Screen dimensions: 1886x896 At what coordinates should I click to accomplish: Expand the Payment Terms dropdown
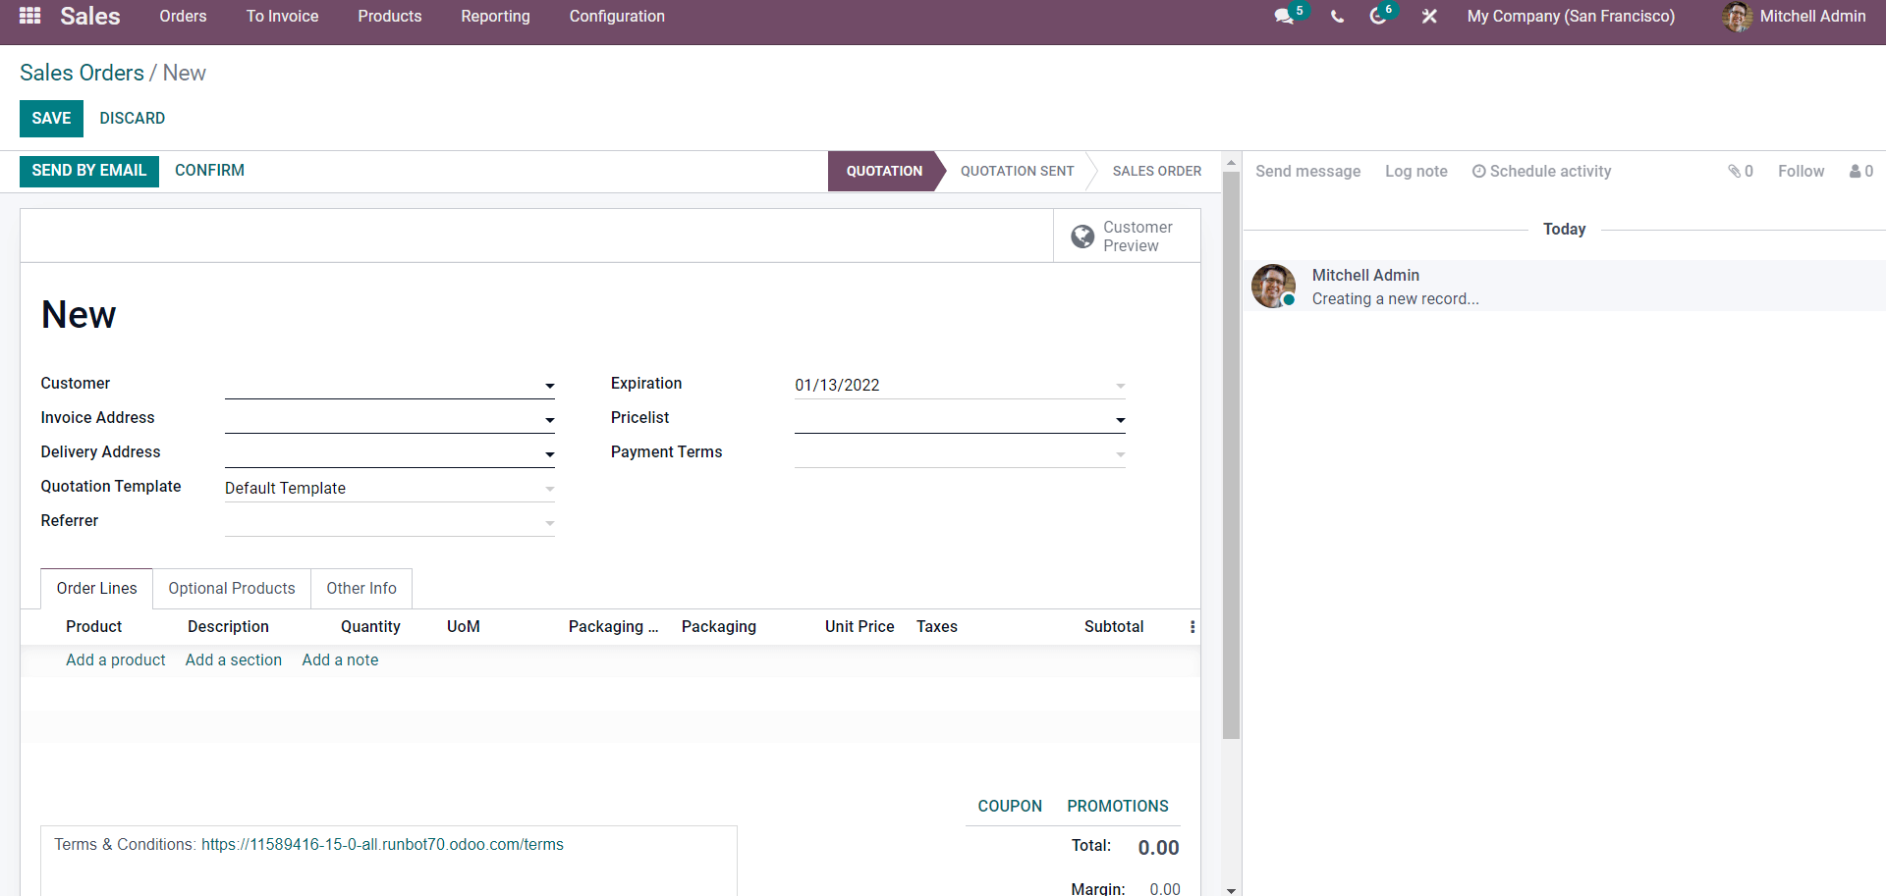click(x=1120, y=454)
